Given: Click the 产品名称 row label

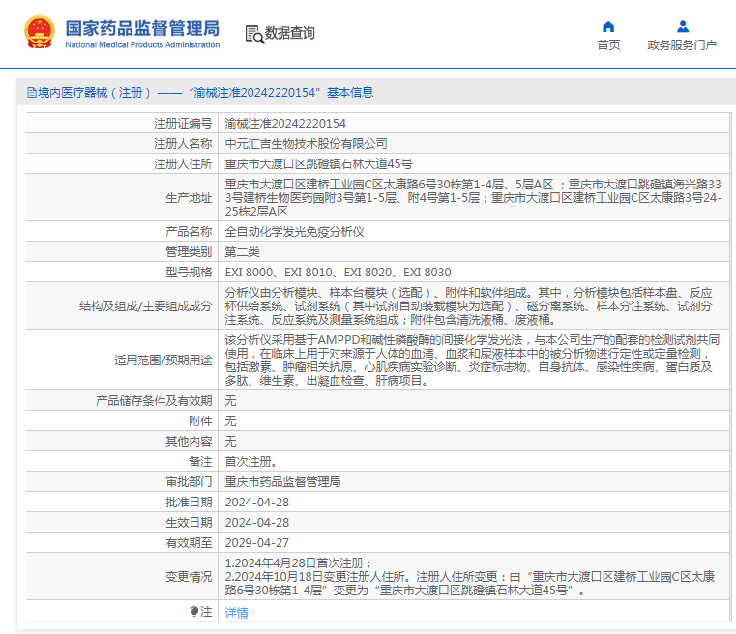Looking at the screenshot, I should coord(189,232).
